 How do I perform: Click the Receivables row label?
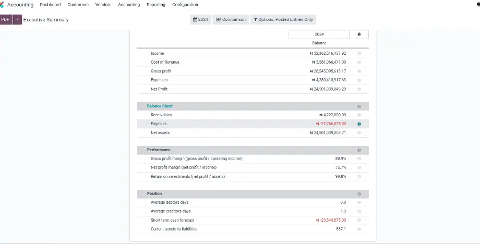coord(161,115)
